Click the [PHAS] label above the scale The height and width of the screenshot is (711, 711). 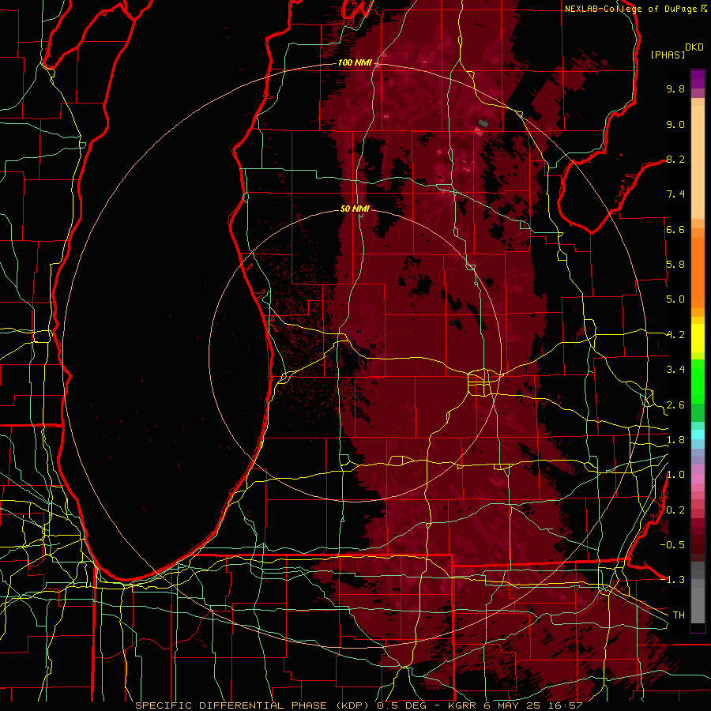click(x=668, y=55)
